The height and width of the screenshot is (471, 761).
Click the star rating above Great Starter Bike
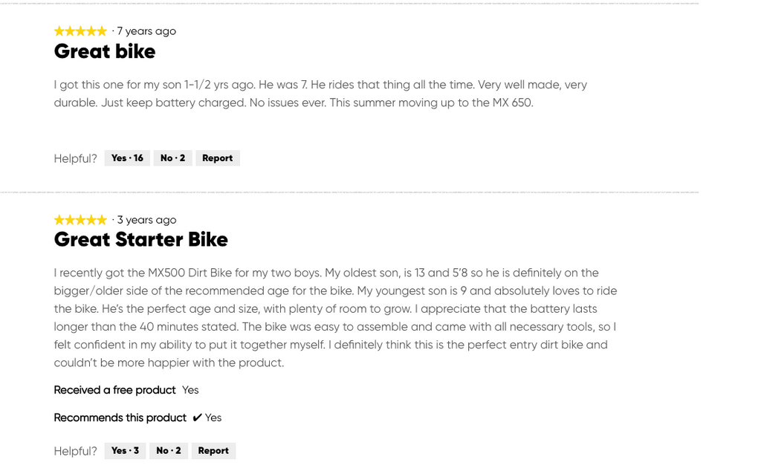click(x=80, y=220)
